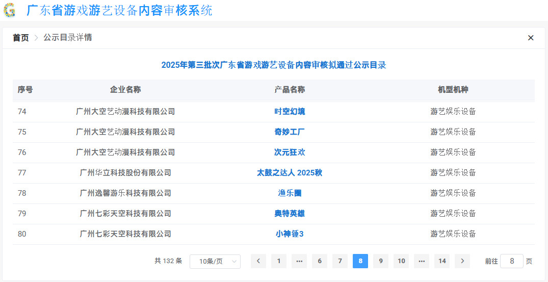This screenshot has height=282, width=548.
Task: Select page 7 in pagination
Action: [x=340, y=261]
